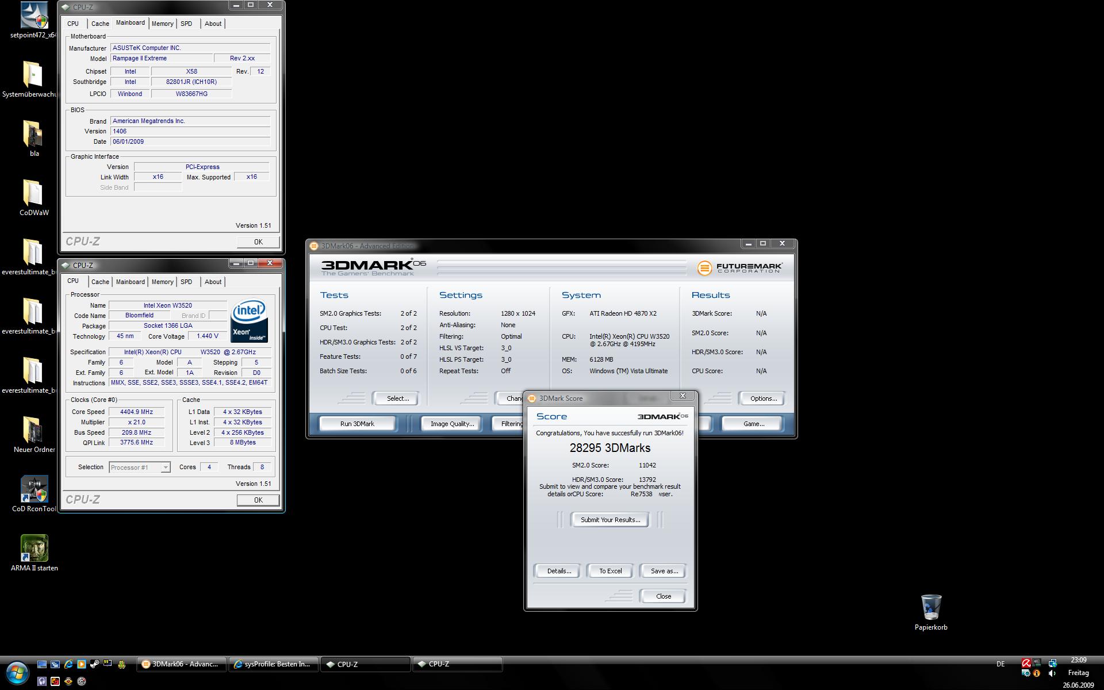Viewport: 1104px width, 690px height.
Task: Select the CoDWaW folder on the desktop
Action: (x=34, y=197)
